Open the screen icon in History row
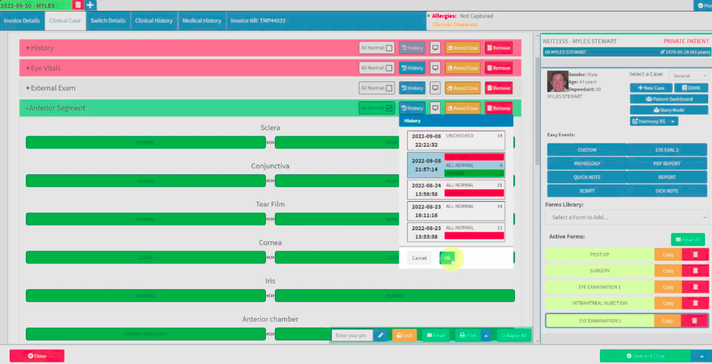The height and width of the screenshot is (364, 712). coord(435,47)
